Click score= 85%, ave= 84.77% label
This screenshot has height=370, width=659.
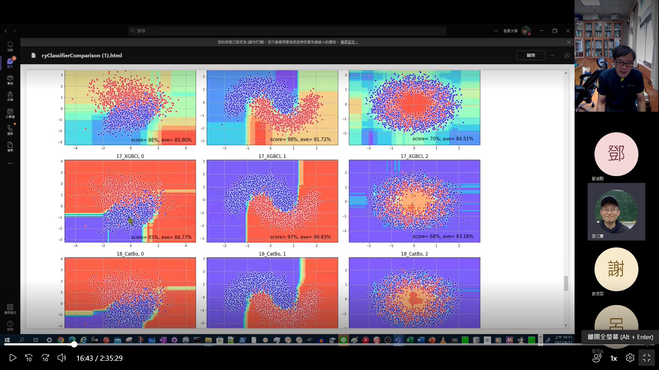161,237
